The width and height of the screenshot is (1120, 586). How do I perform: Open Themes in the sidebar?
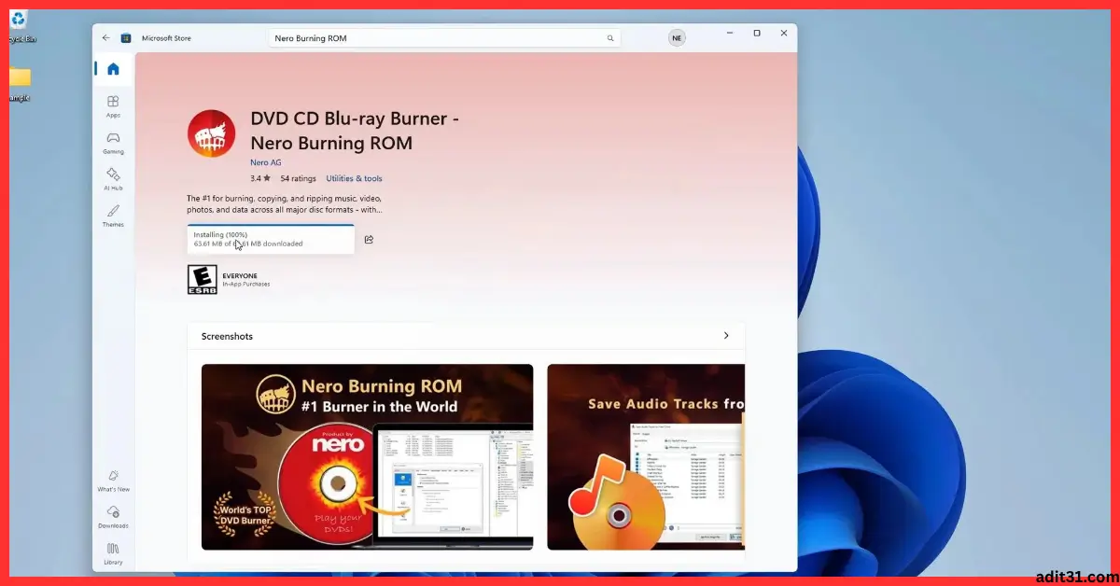[x=113, y=216]
